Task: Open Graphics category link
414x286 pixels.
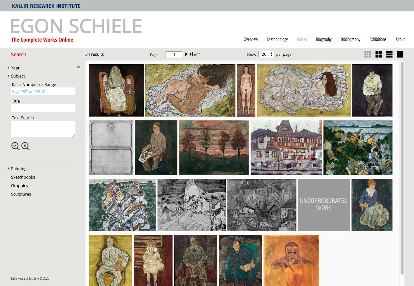Action: click(19, 186)
